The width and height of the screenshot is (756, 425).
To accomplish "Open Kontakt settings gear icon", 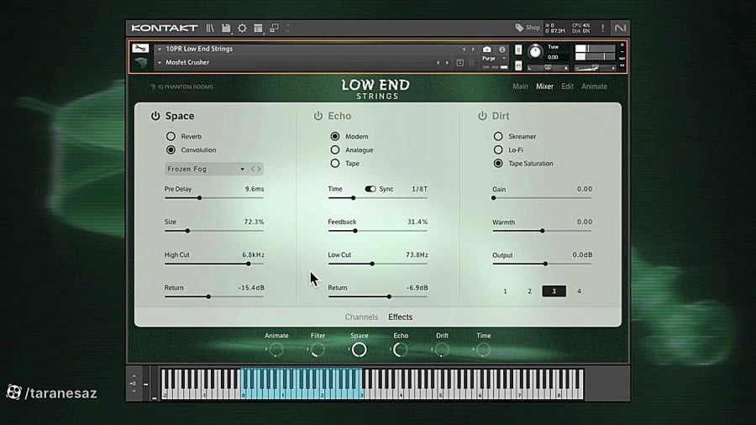I will click(242, 29).
